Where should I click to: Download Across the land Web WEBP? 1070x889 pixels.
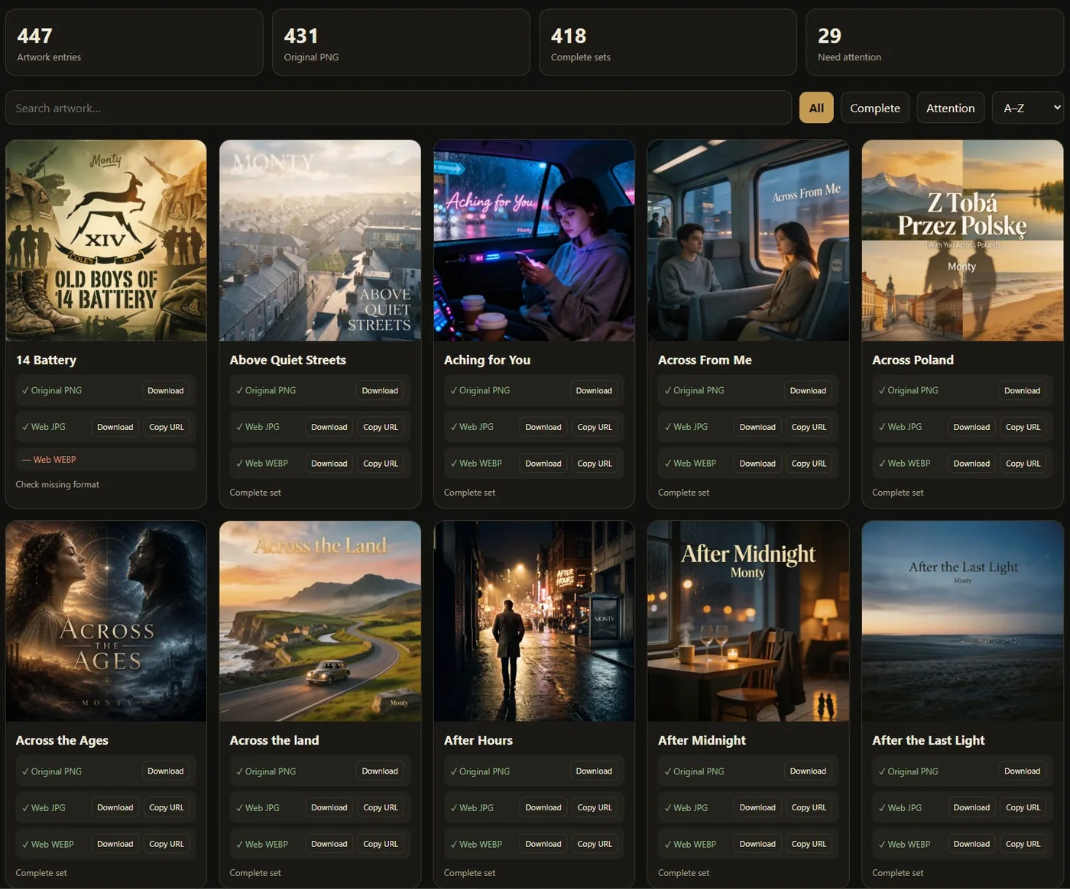click(329, 844)
